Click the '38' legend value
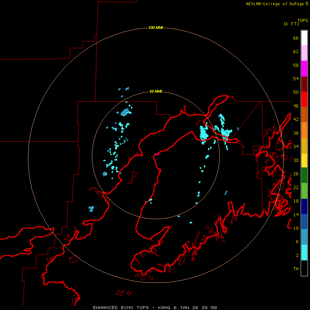 pos(296,133)
